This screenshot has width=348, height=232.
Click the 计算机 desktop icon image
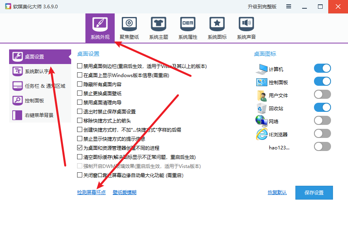pyautogui.click(x=261, y=69)
